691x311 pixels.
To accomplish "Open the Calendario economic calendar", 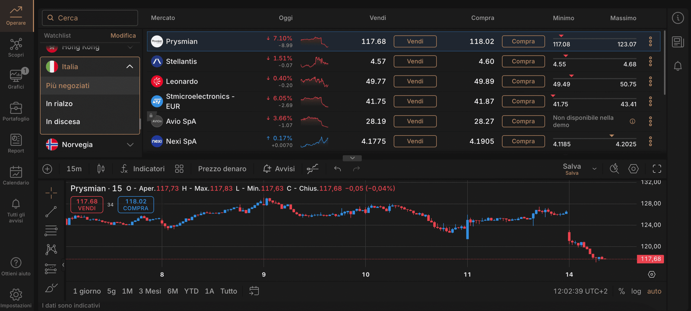I will [x=16, y=175].
